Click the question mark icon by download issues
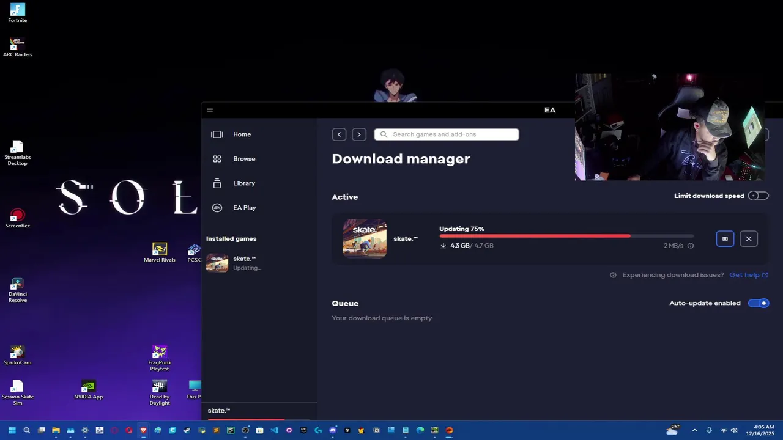783x440 pixels. [x=613, y=275]
